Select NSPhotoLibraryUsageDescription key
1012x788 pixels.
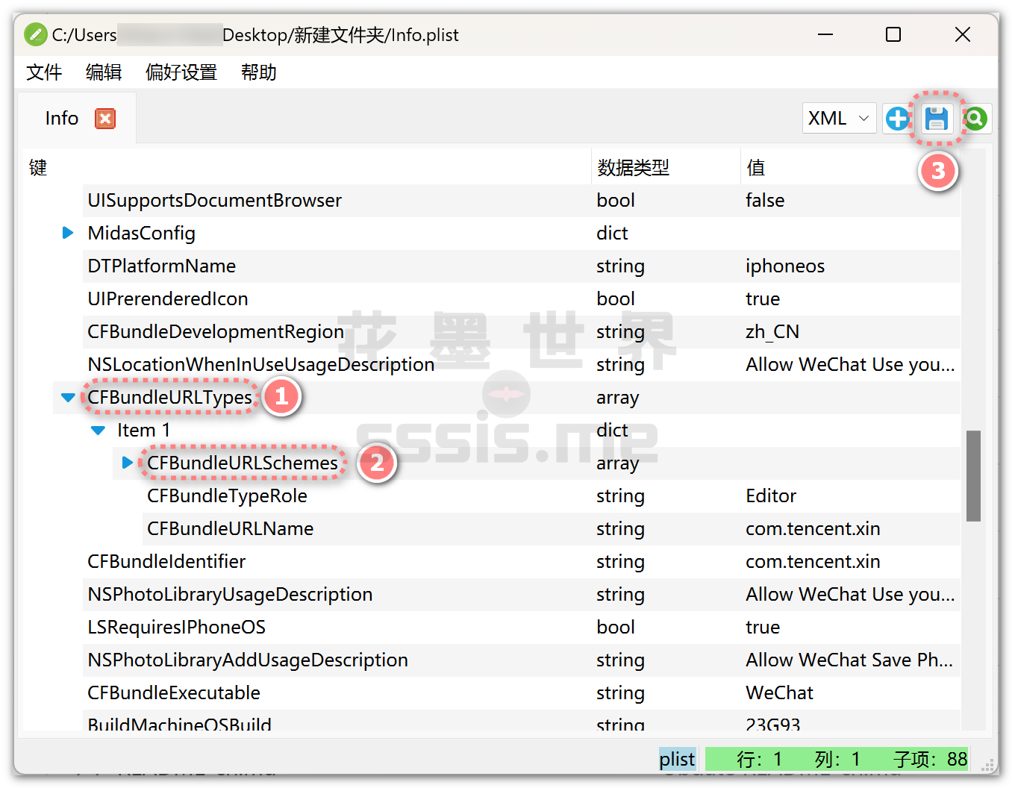click(x=230, y=594)
